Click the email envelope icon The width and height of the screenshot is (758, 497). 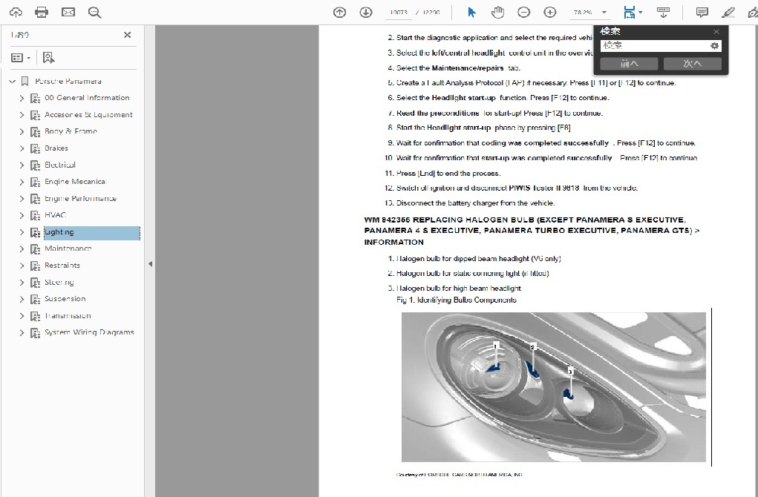tap(68, 13)
